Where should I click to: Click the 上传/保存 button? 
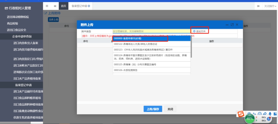pyautogui.click(x=153, y=109)
